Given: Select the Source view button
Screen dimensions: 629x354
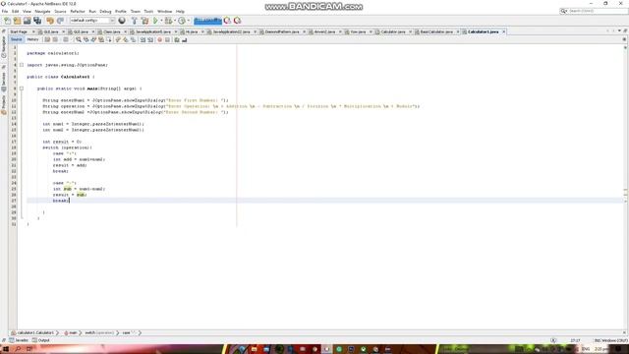Looking at the screenshot, I should [17, 39].
